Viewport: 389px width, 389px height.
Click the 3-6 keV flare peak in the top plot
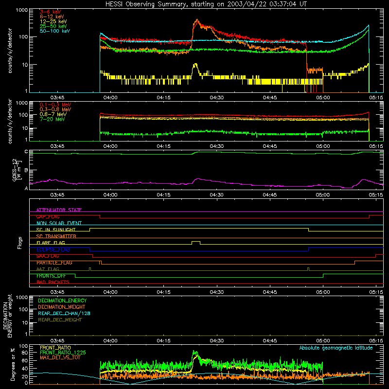197,22
